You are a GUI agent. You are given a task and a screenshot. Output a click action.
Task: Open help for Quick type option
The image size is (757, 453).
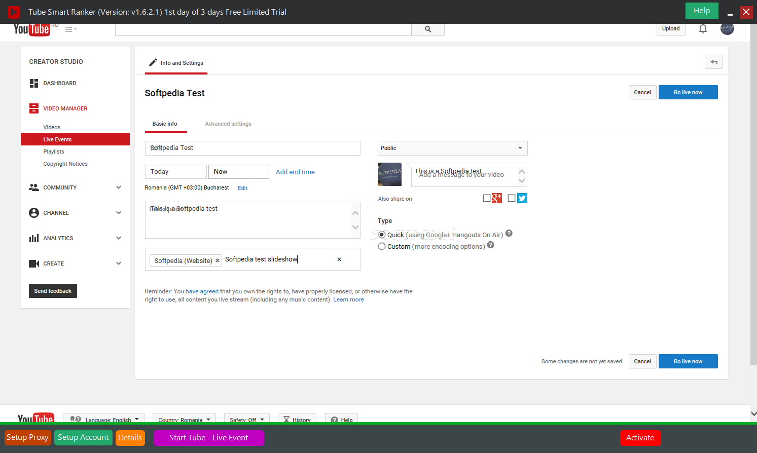(509, 233)
